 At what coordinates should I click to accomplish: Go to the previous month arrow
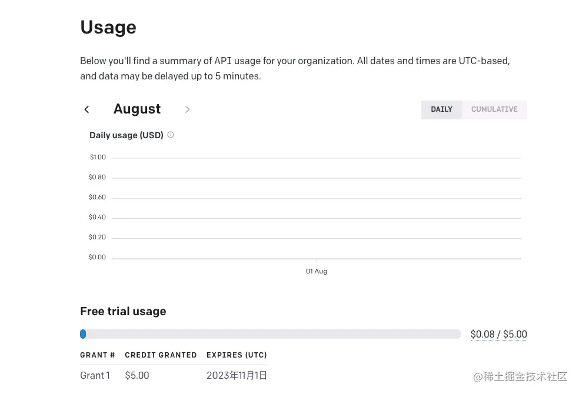(86, 109)
